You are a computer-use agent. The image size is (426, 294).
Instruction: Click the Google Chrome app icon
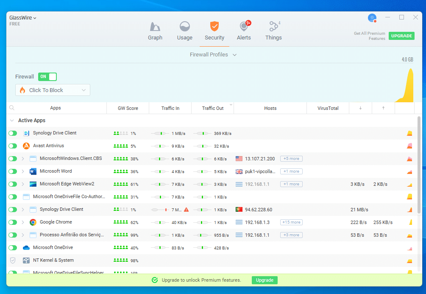pos(33,222)
